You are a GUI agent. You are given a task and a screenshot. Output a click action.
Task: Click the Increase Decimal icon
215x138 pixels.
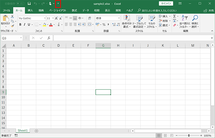click(x=114, y=25)
